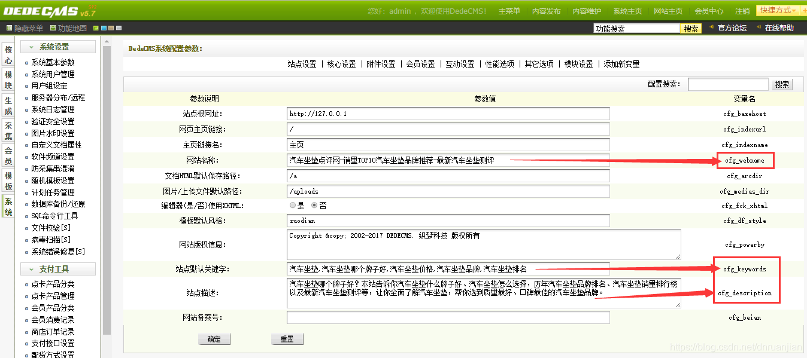This screenshot has height=358, width=807.
Task: Select 是 for 编辑器使用XHTML
Action: point(293,205)
